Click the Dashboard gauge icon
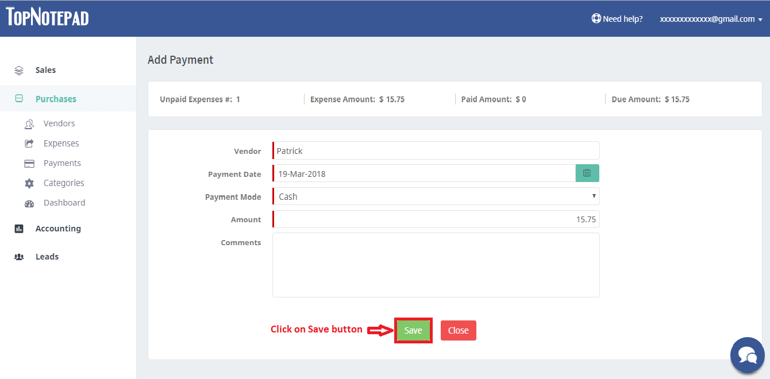Image resolution: width=770 pixels, height=379 pixels. (29, 203)
